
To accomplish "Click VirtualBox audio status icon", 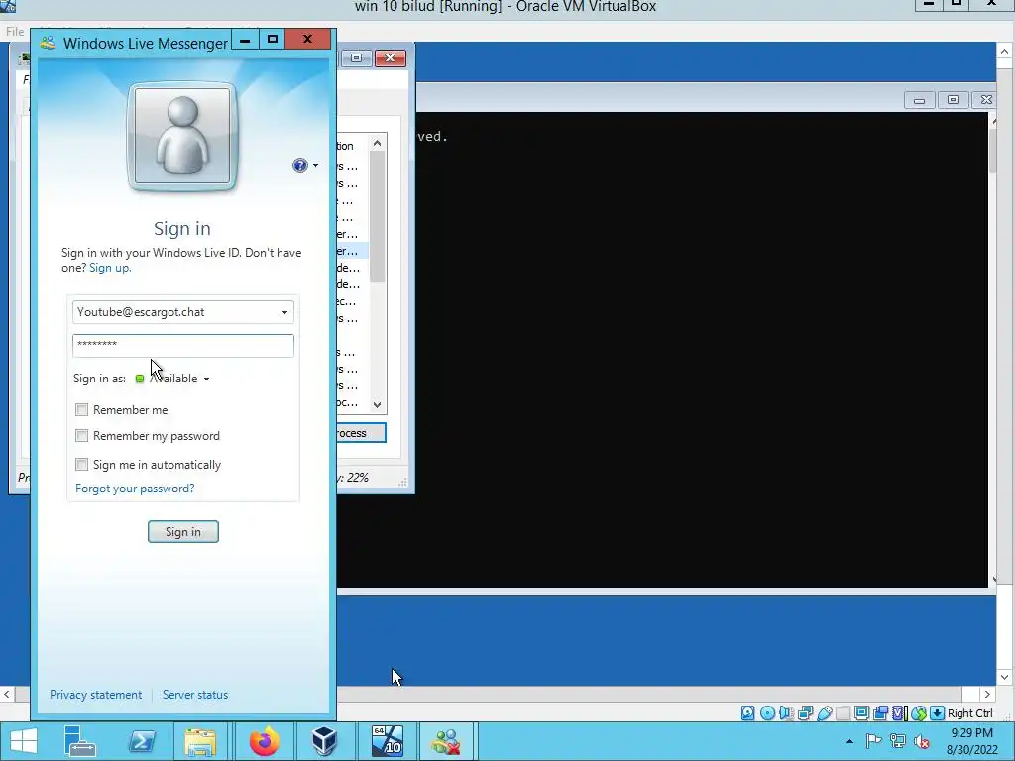I will point(786,713).
